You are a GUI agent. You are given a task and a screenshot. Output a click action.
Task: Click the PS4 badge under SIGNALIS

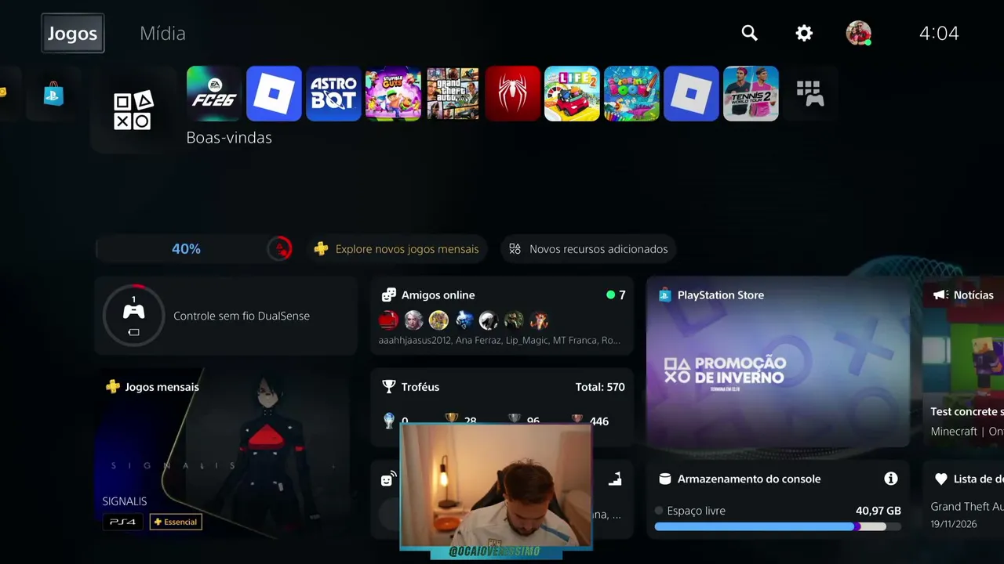[122, 522]
